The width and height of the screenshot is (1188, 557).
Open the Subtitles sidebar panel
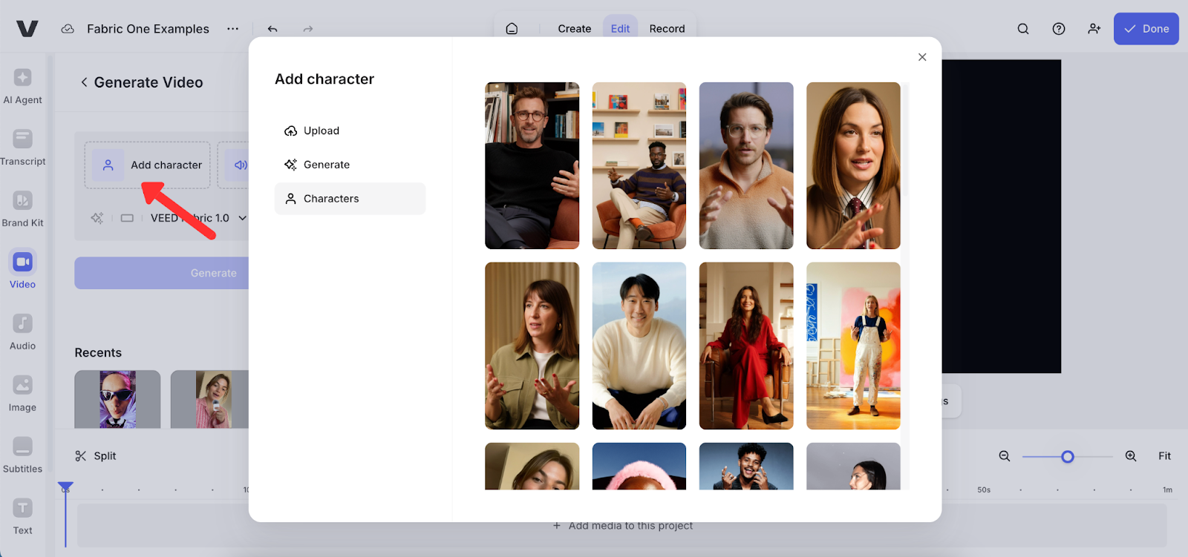pyautogui.click(x=22, y=455)
